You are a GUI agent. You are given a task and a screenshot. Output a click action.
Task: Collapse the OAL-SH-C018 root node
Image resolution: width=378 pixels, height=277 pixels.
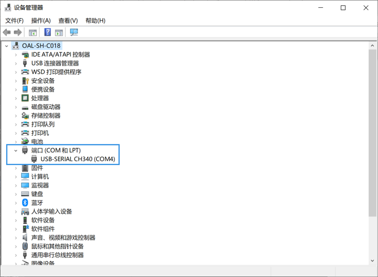click(6, 45)
